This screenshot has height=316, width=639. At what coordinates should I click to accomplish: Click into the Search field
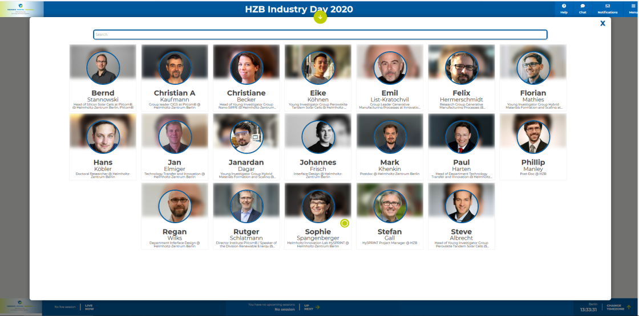pyautogui.click(x=320, y=35)
